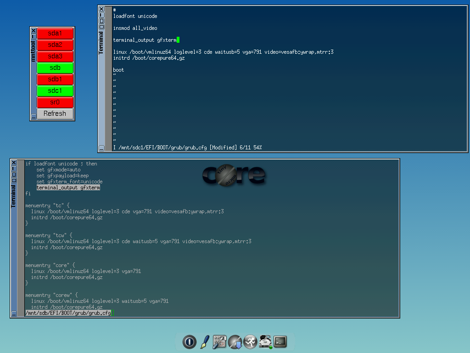Viewport: 470px width, 353px height.
Task: Click 'loadfont unicode' line in upper Terminal
Action: [x=135, y=16]
